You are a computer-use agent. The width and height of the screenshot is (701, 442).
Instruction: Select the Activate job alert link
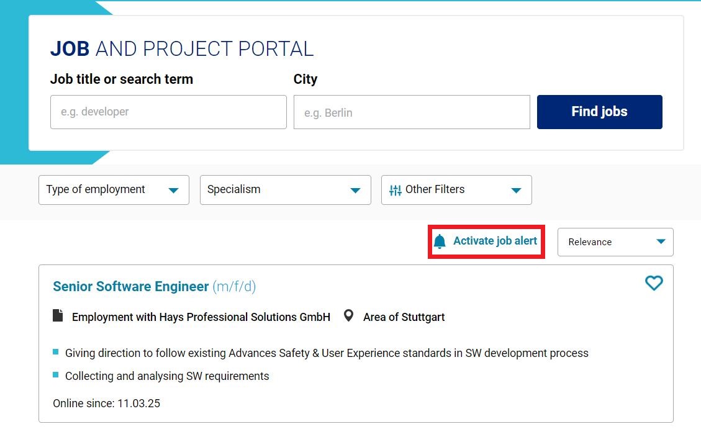(x=494, y=241)
